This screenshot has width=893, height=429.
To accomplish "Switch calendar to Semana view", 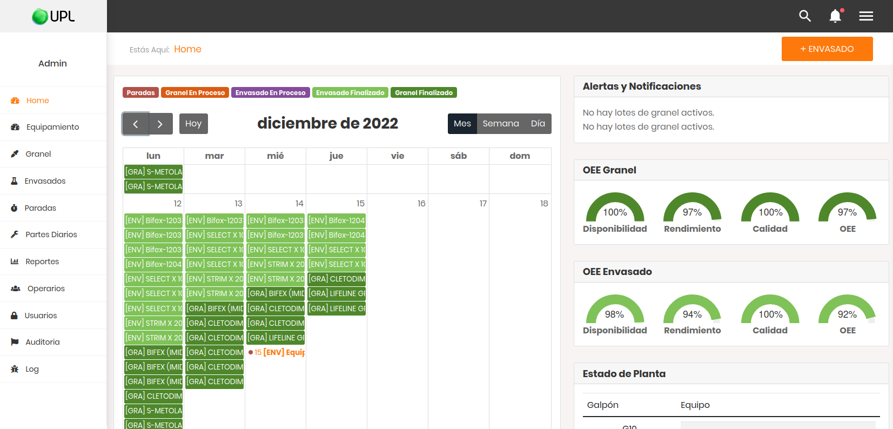I will pyautogui.click(x=500, y=124).
